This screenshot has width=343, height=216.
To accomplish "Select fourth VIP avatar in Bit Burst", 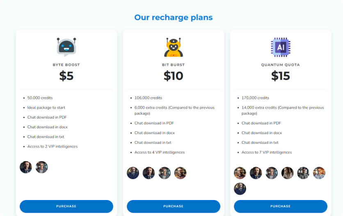I will click(x=180, y=173).
